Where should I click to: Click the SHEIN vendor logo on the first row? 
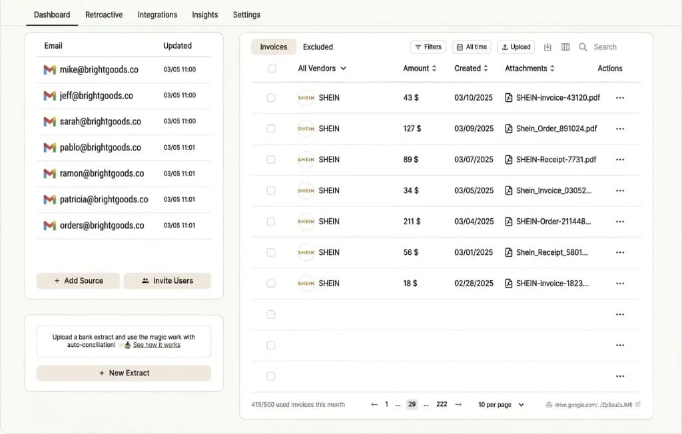[306, 98]
